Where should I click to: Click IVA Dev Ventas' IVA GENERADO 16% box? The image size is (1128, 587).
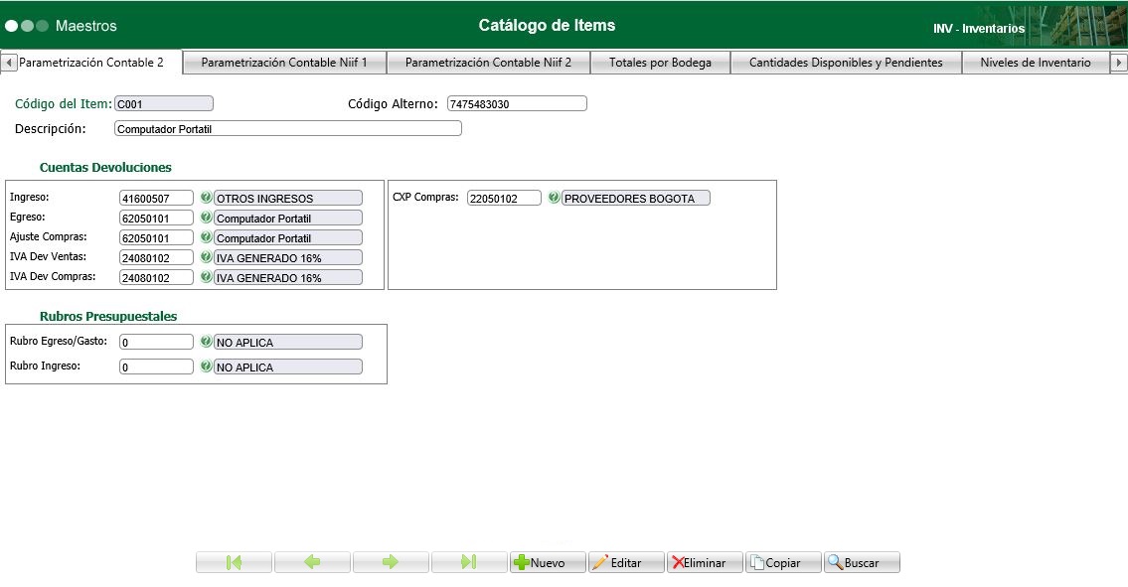[x=288, y=257]
